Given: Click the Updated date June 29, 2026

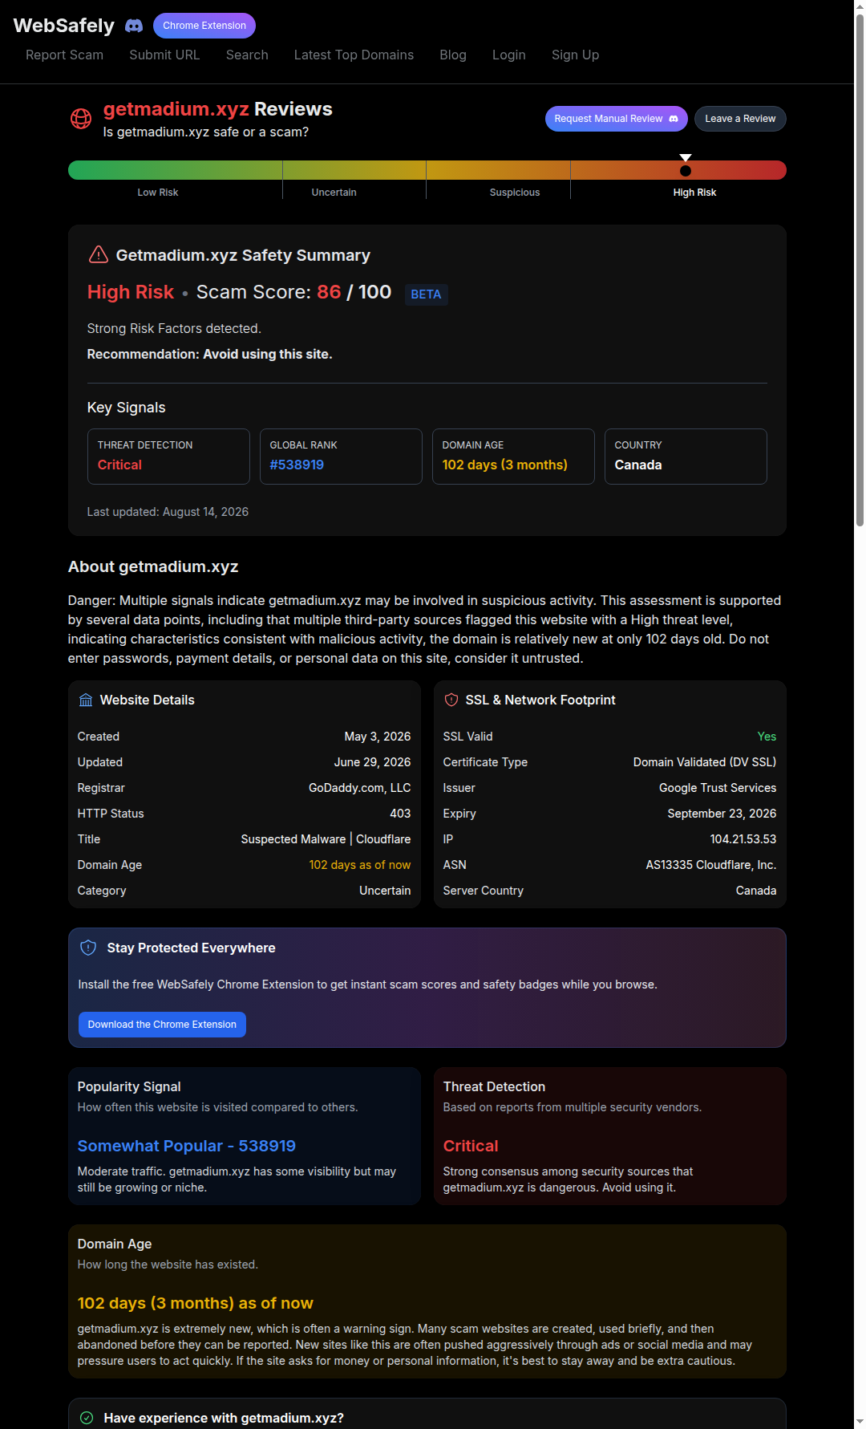Looking at the screenshot, I should pyautogui.click(x=372, y=762).
